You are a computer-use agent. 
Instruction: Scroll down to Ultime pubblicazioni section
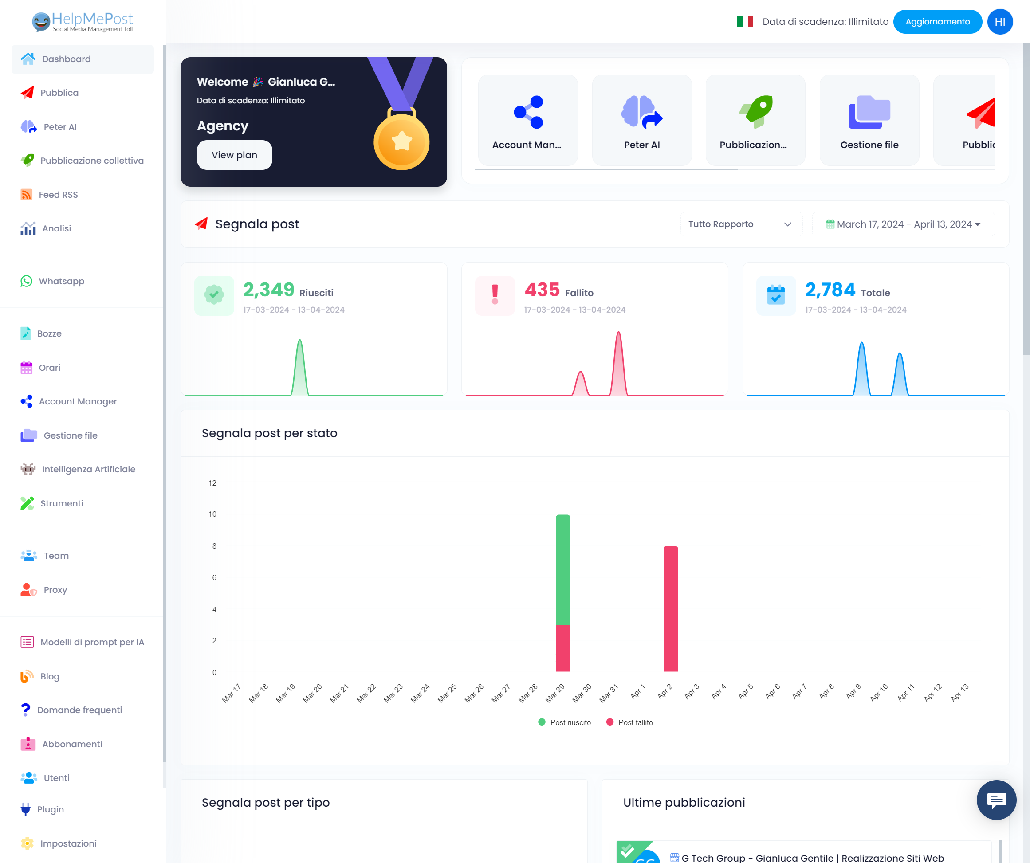(685, 802)
